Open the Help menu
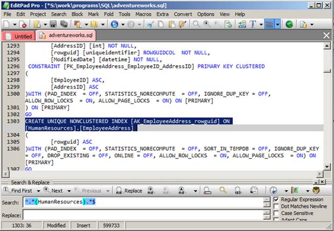 (240, 15)
